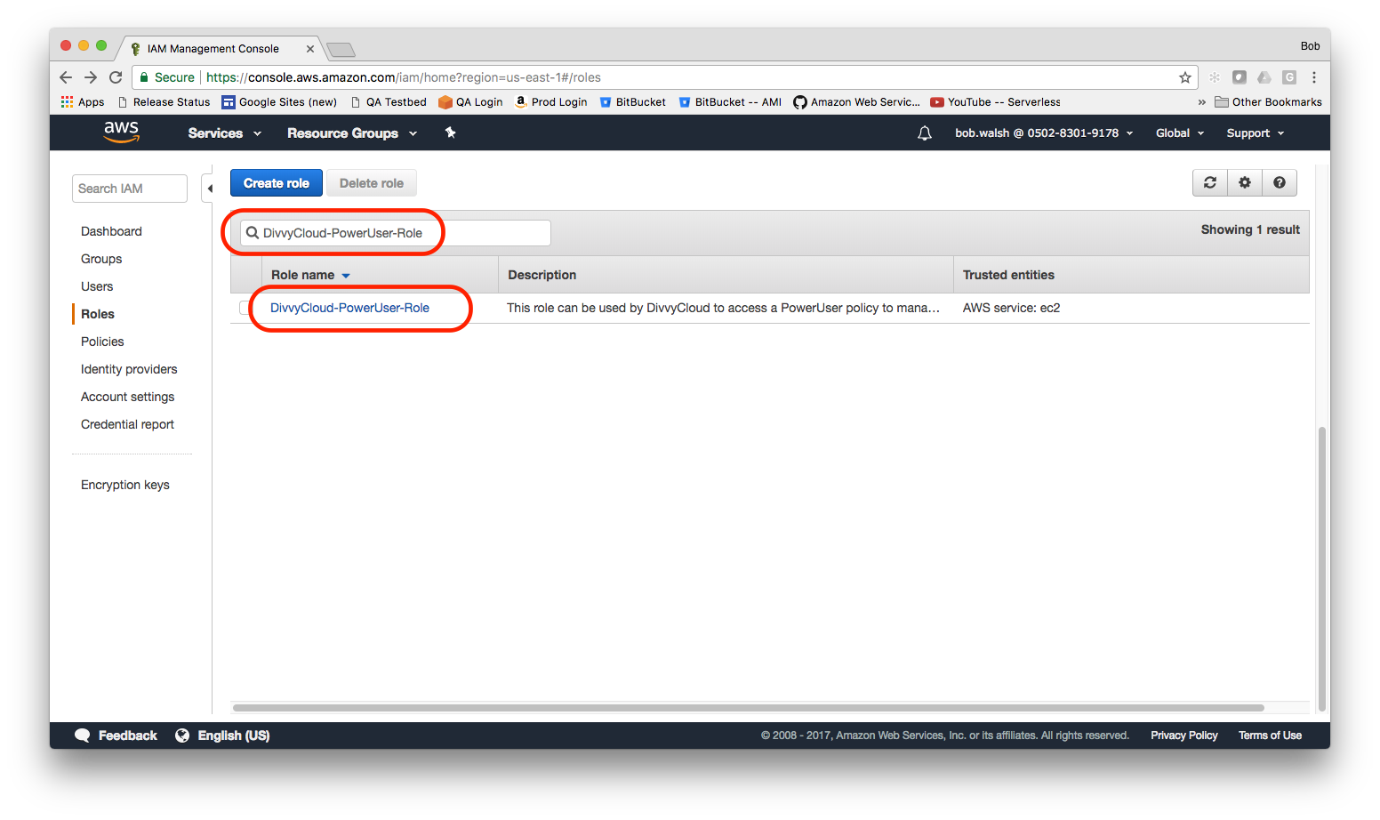Reload the page with browser reload icon
The image size is (1380, 820).
(116, 77)
